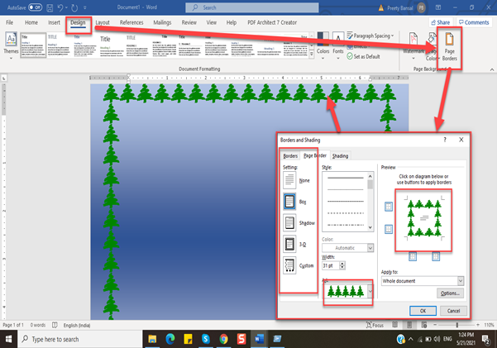The image size is (497, 348).
Task: Open Ribbon Display Options icon
Action: pos(438,7)
